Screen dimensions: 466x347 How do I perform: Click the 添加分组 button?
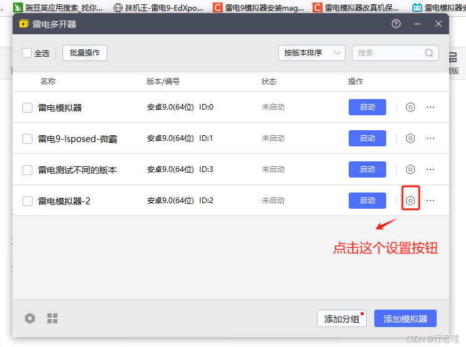(x=342, y=318)
